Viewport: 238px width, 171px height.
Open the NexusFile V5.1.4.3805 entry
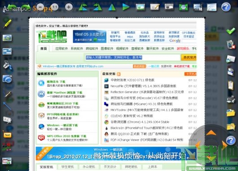click(x=143, y=86)
